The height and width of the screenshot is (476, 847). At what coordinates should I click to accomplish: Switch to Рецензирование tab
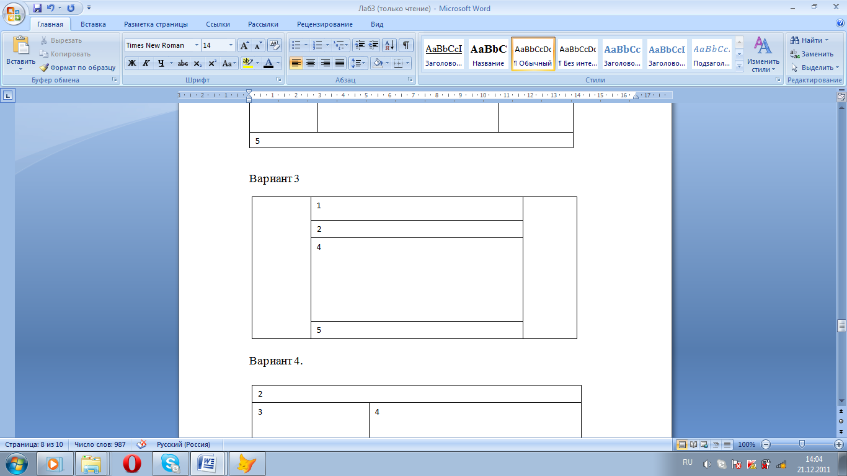tap(325, 24)
